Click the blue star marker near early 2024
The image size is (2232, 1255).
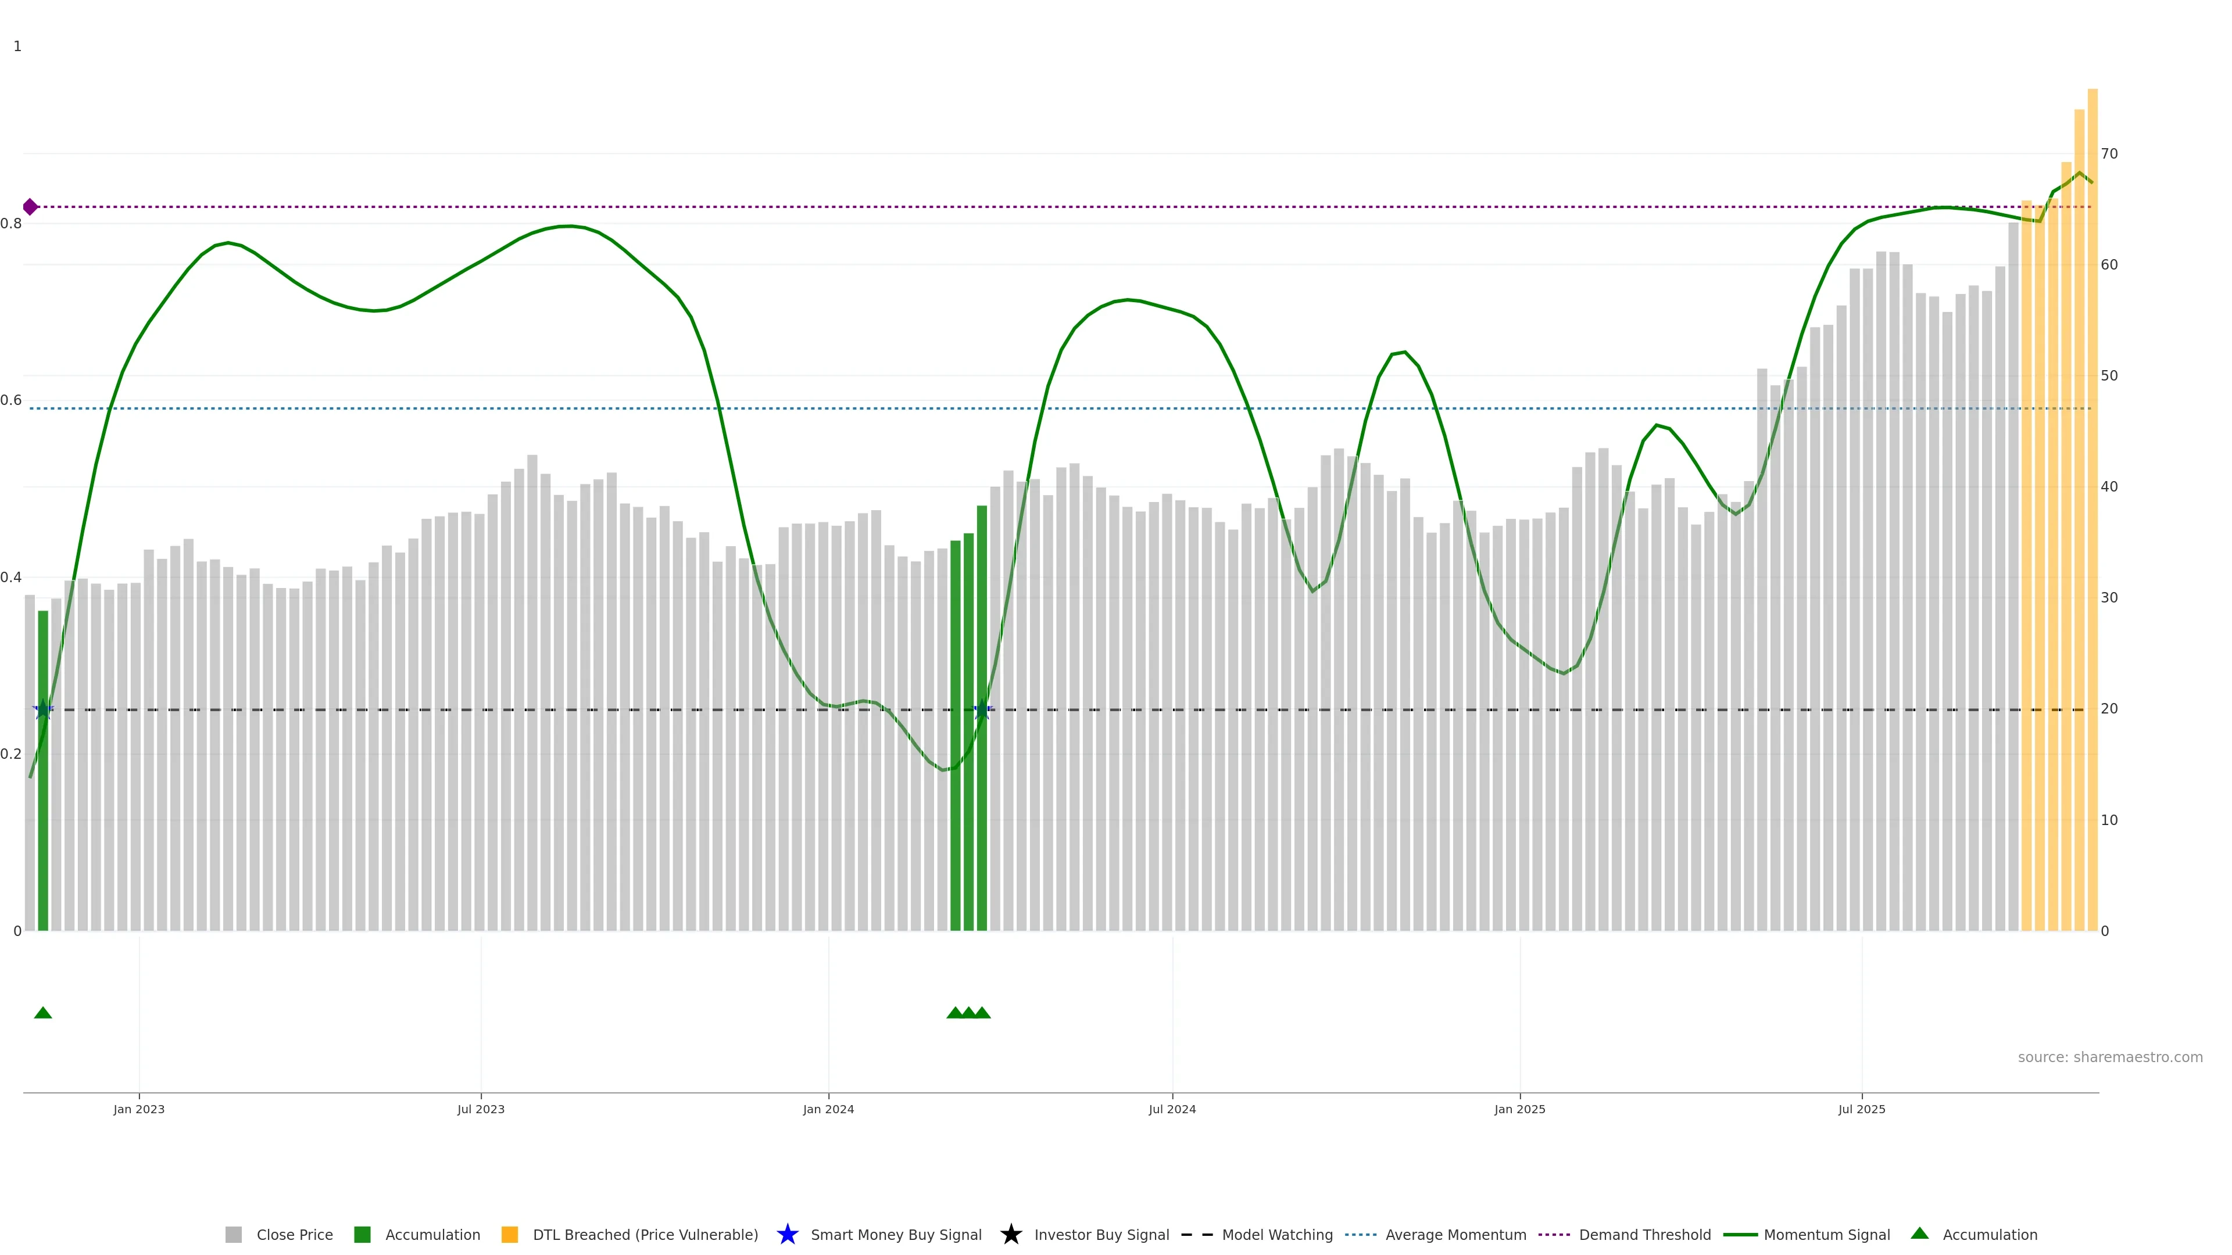[982, 710]
